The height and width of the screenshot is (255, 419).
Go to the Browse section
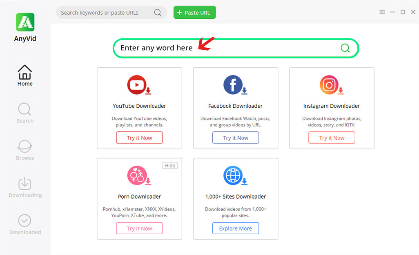pyautogui.click(x=25, y=150)
